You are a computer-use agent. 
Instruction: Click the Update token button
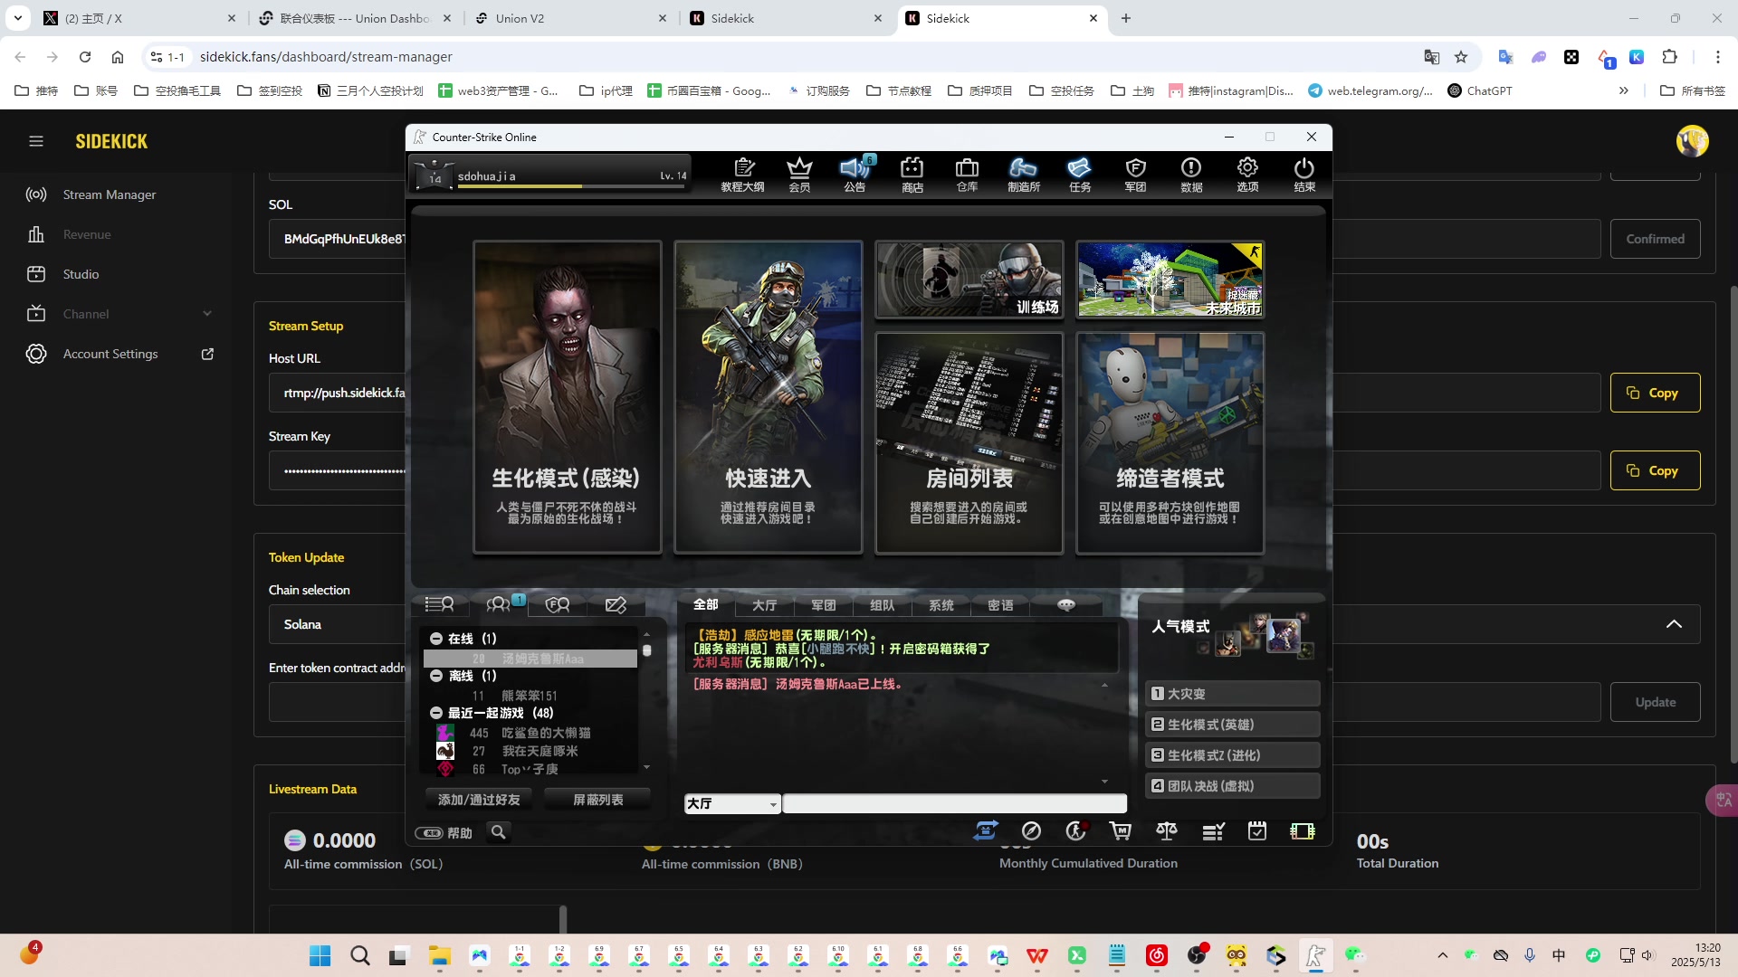click(x=1655, y=702)
